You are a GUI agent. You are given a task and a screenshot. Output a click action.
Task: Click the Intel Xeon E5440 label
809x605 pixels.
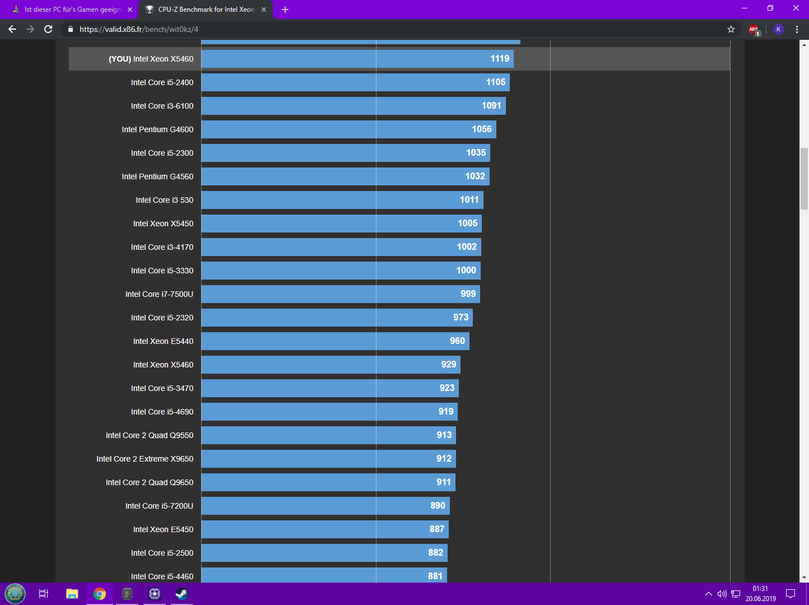coord(163,341)
